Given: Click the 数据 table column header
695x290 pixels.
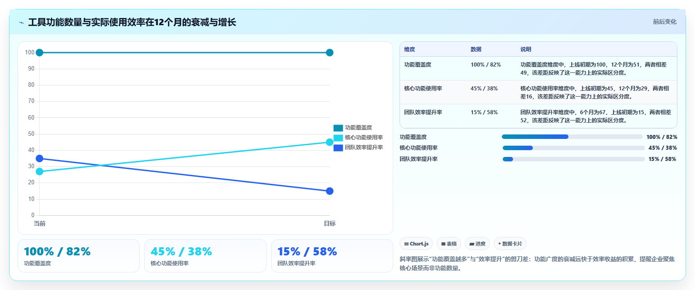Looking at the screenshot, I should (476, 49).
